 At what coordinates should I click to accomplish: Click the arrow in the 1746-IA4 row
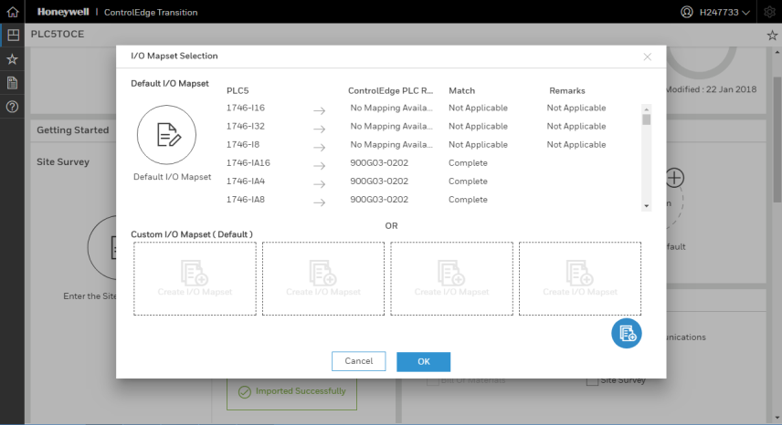point(319,184)
